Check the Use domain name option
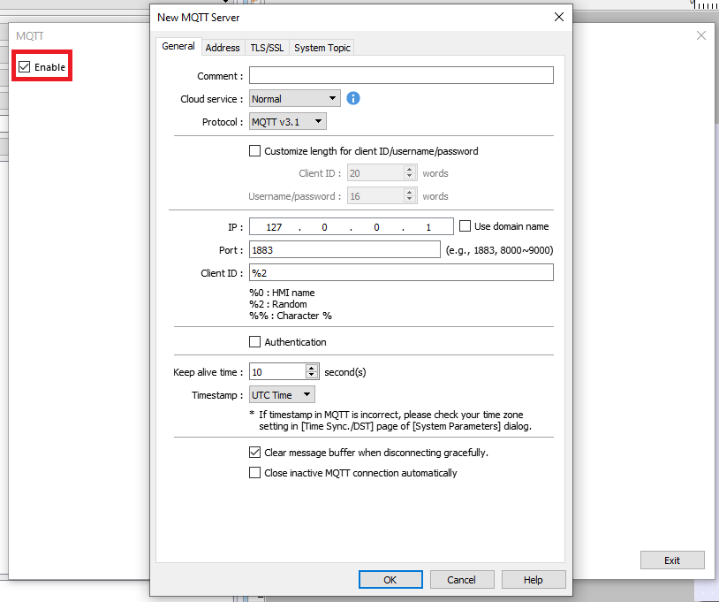719x602 pixels. pyautogui.click(x=465, y=226)
